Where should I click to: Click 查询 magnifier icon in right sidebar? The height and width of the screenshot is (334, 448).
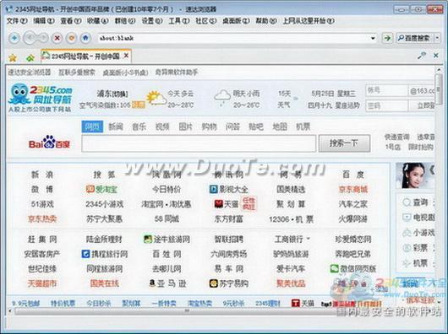point(407,202)
